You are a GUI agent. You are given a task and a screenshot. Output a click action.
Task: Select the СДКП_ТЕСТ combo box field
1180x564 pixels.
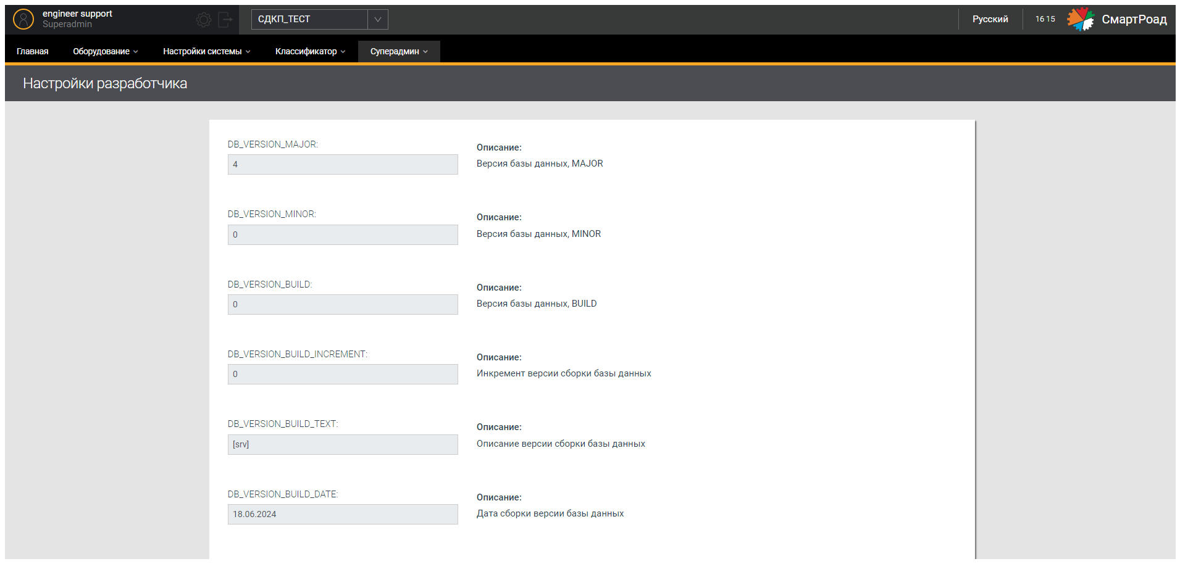point(320,19)
